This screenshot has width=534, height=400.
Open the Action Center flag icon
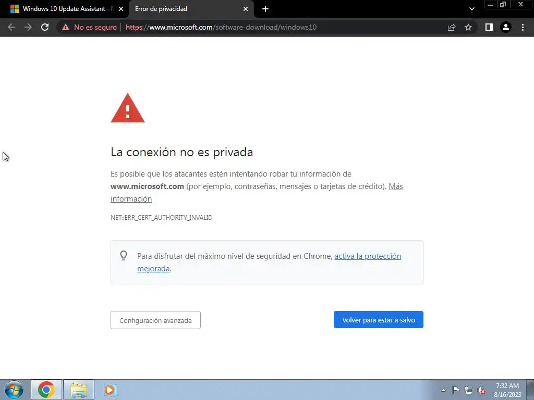pyautogui.click(x=456, y=390)
